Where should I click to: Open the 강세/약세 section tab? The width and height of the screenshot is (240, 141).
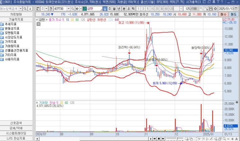16,128
